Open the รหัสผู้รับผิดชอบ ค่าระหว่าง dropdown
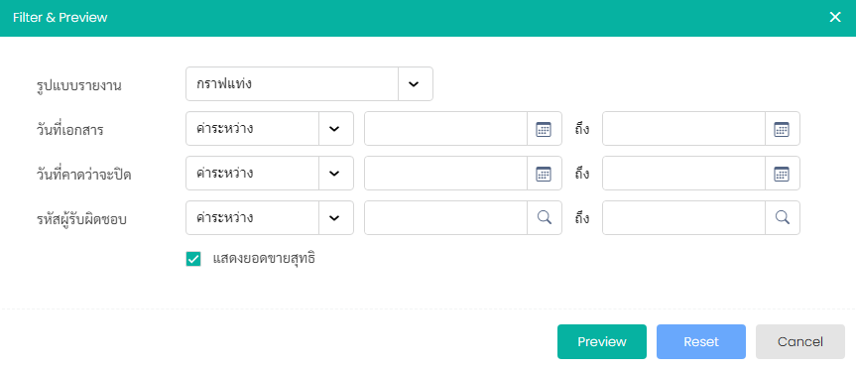Screen dimensions: 856x369 point(335,218)
